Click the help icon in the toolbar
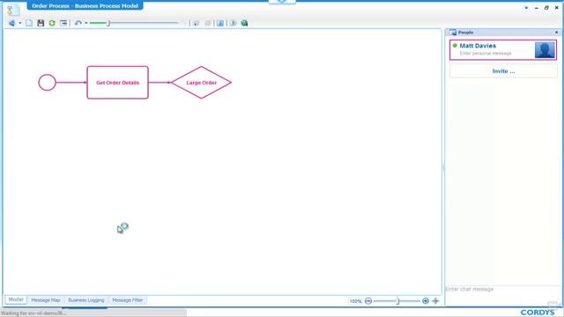This screenshot has height=317, width=564. click(233, 23)
